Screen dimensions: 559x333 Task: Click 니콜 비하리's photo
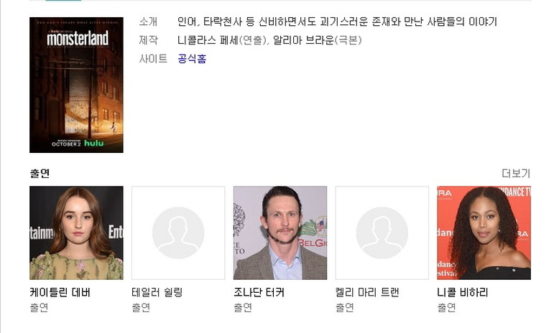click(x=484, y=233)
